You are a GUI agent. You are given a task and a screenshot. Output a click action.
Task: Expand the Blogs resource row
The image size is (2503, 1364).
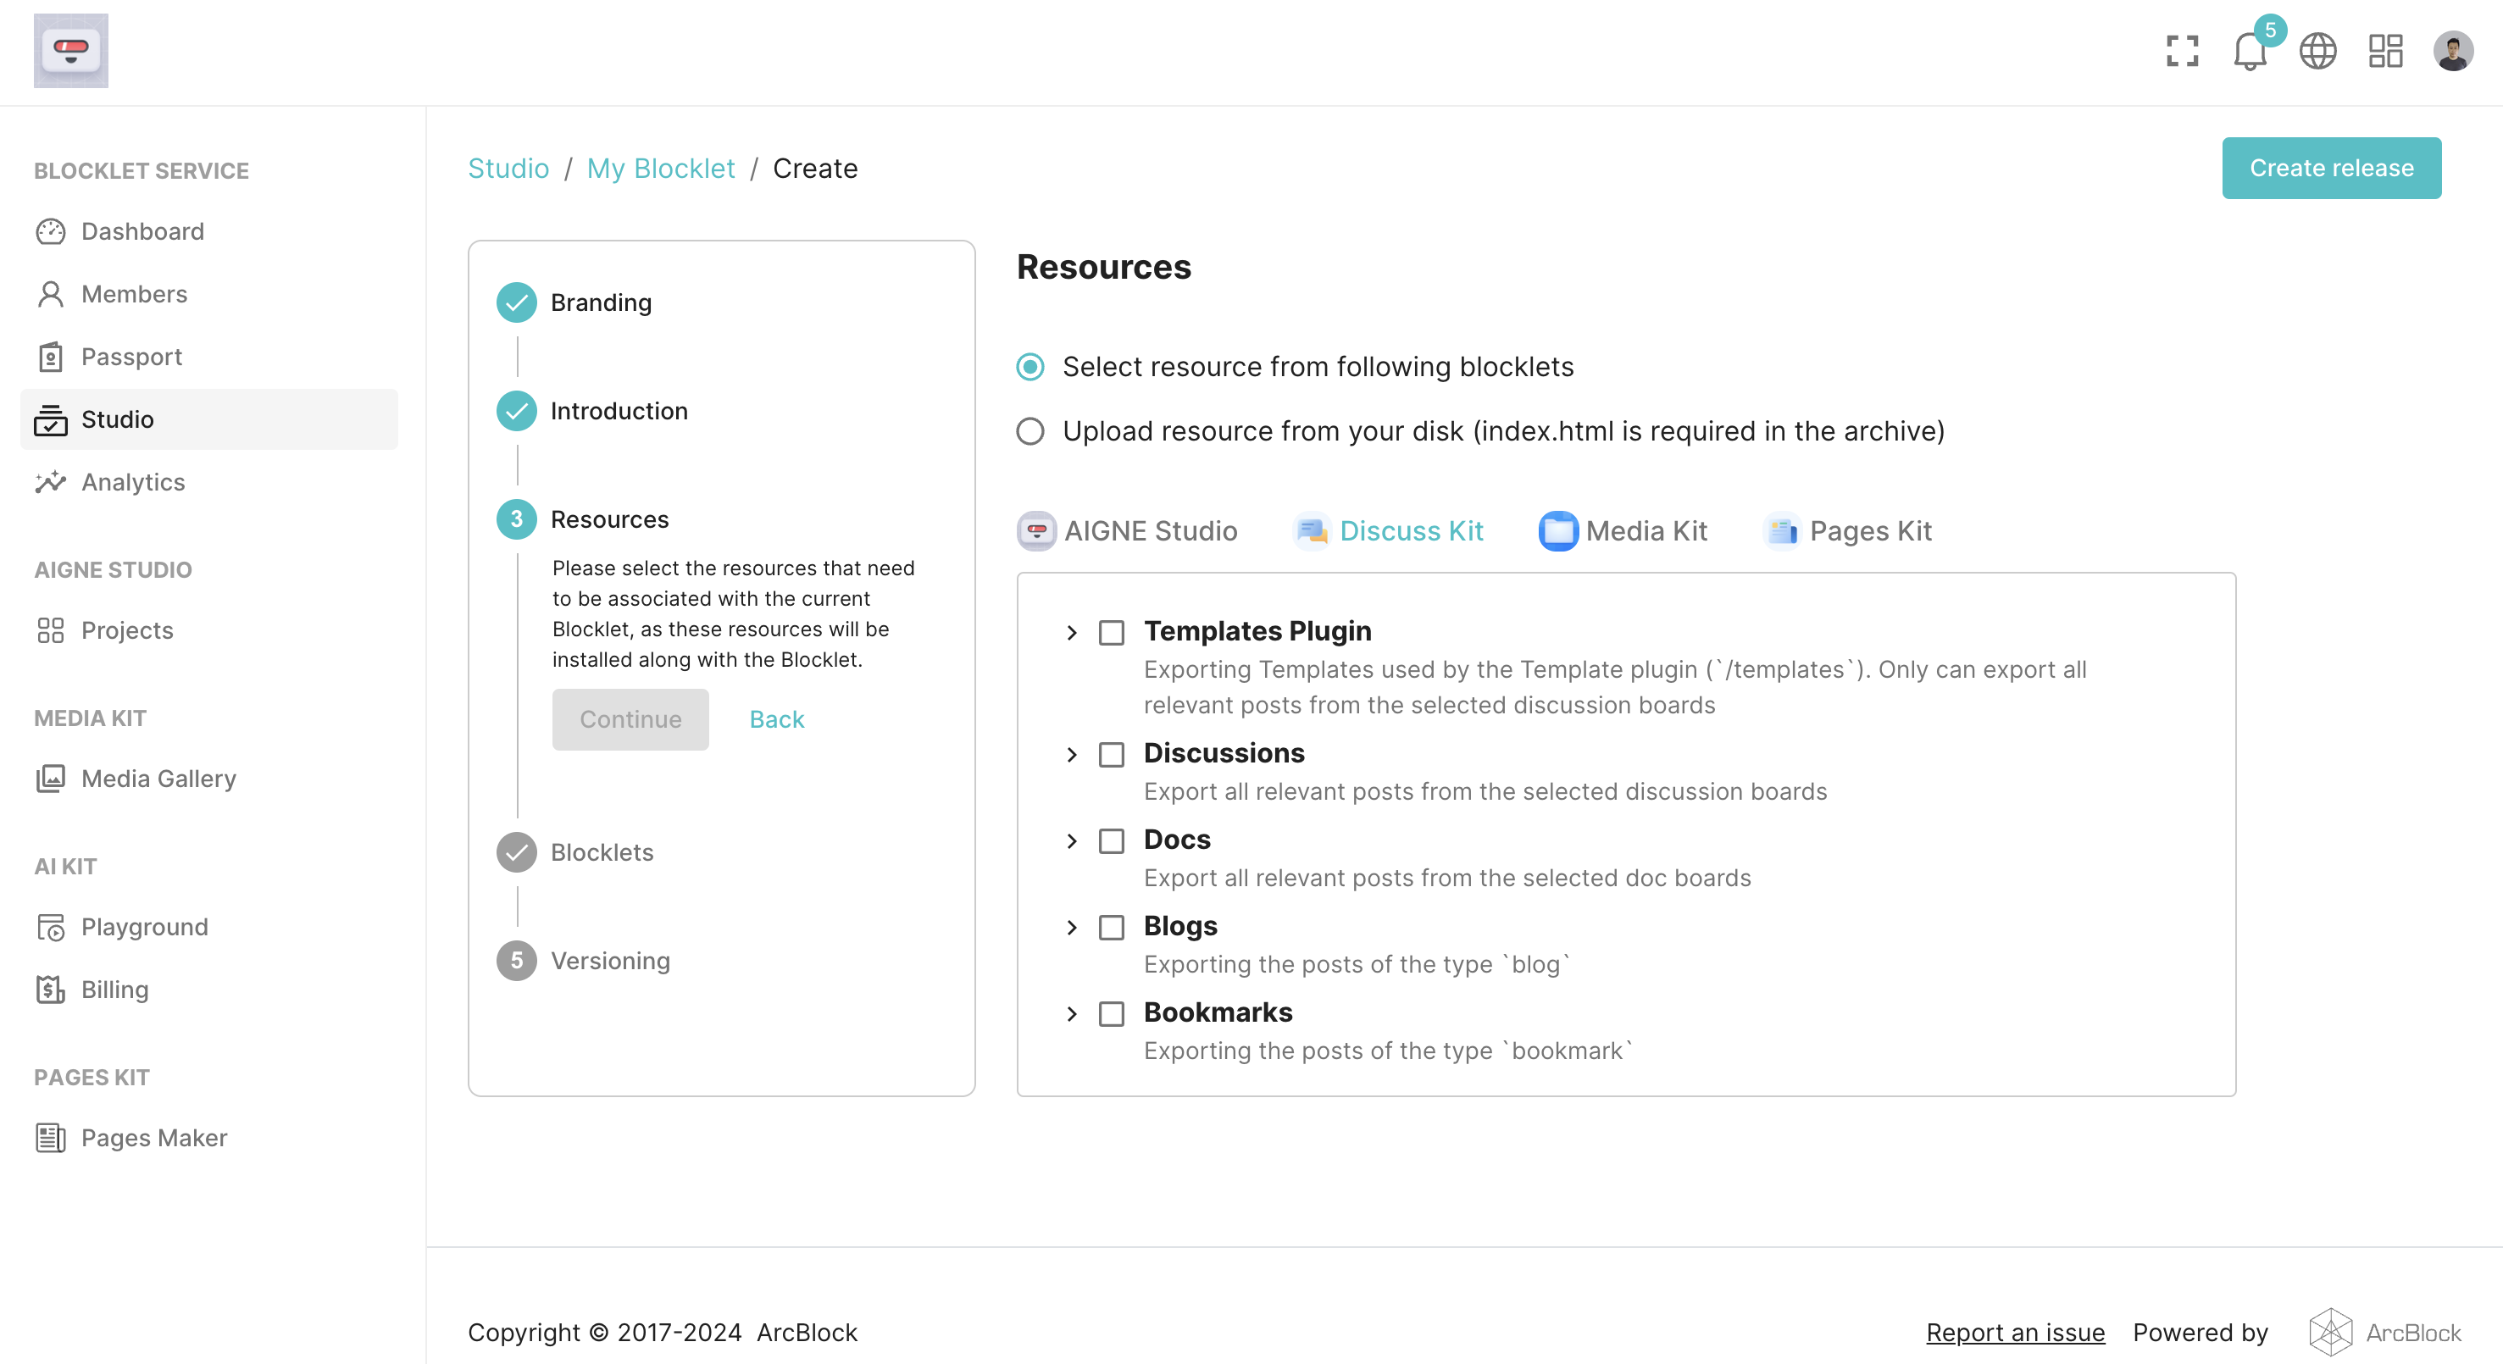click(1072, 928)
